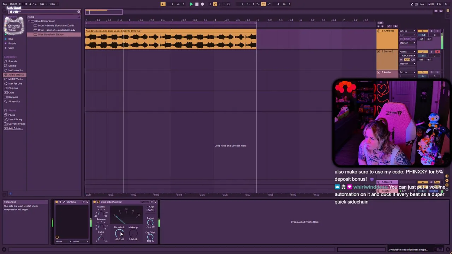The width and height of the screenshot is (452, 254).
Task: Toggle the arrangement loop switch
Action: tap(263, 4)
